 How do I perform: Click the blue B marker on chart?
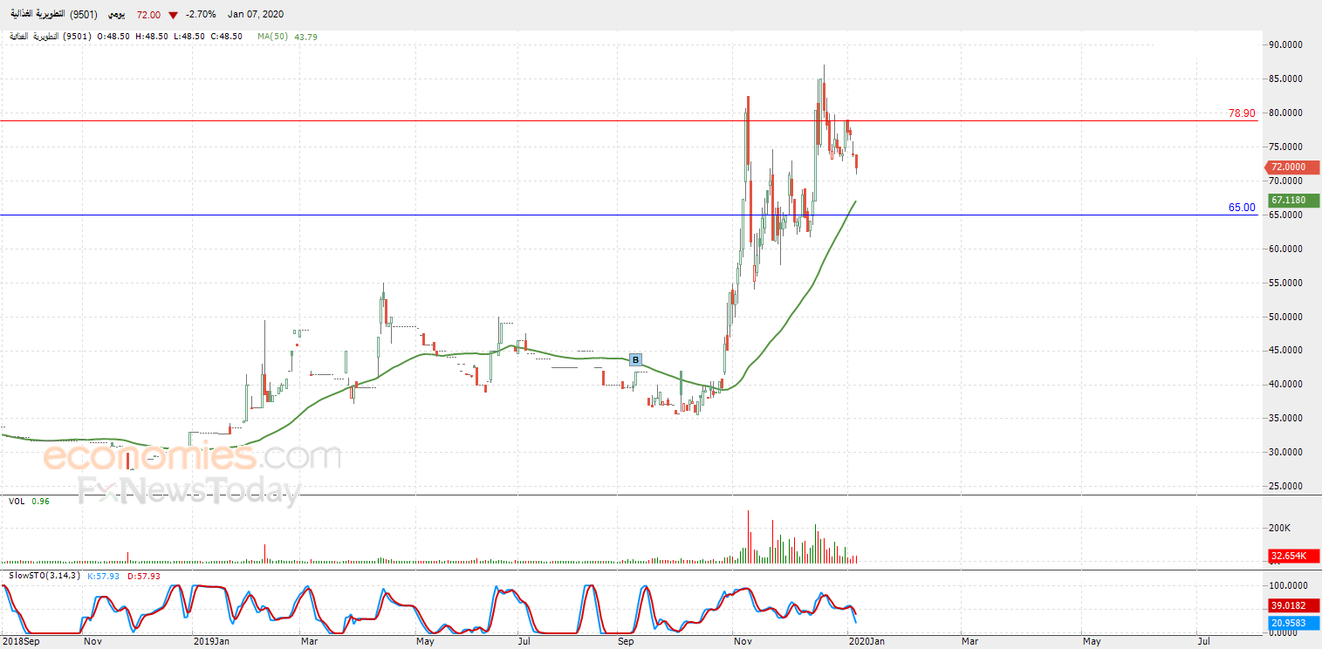click(635, 359)
